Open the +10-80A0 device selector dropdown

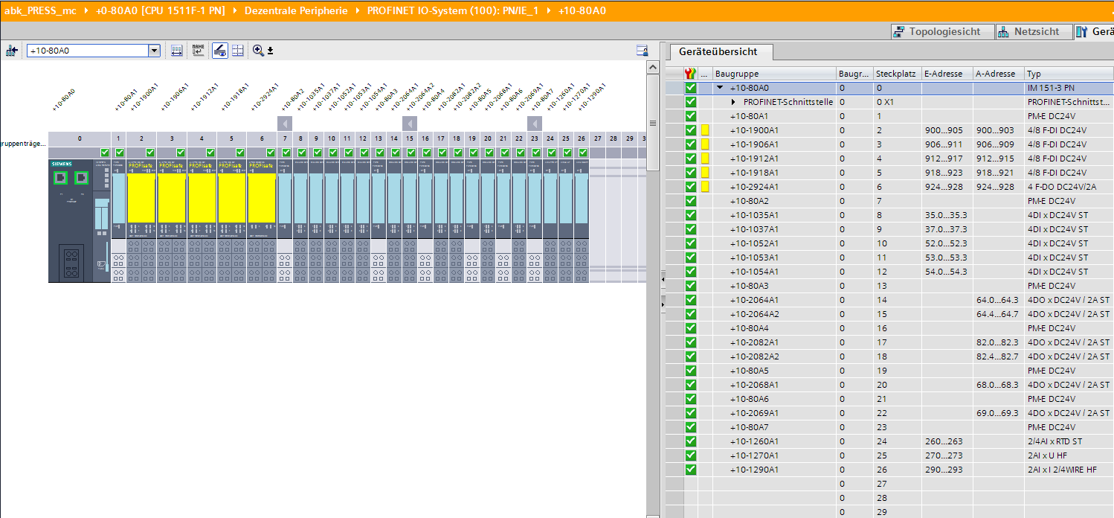[x=155, y=51]
